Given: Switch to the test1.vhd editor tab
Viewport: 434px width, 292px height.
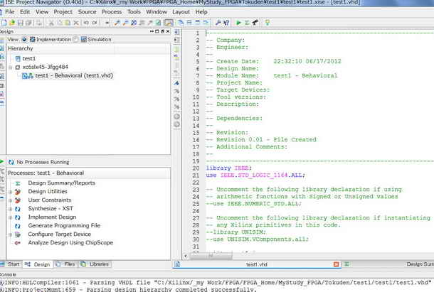Looking at the screenshot, I should [257, 264].
